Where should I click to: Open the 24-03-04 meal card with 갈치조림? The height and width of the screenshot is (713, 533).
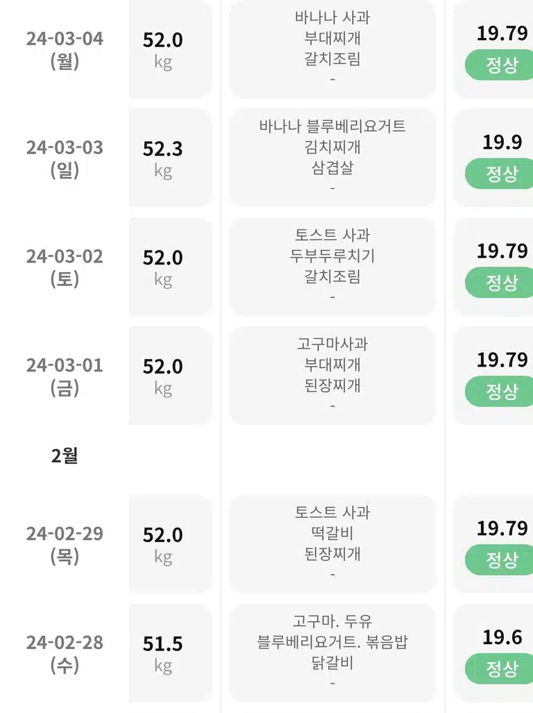pyautogui.click(x=332, y=49)
